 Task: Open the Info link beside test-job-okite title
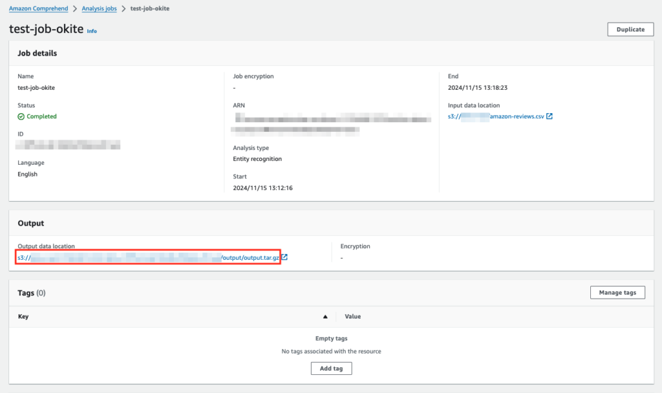[x=91, y=30]
